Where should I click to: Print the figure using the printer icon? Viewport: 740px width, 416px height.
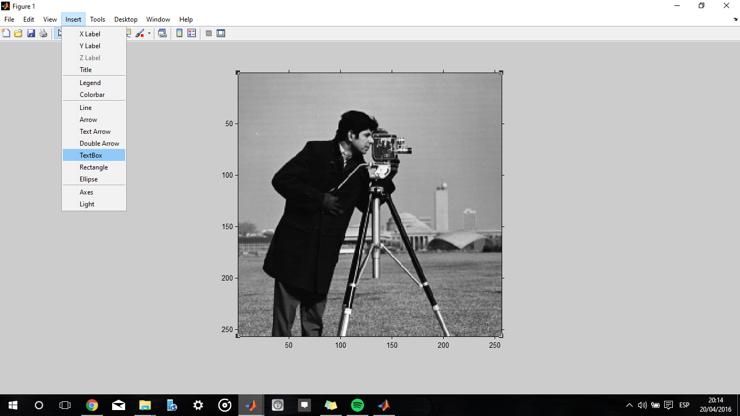[43, 34]
